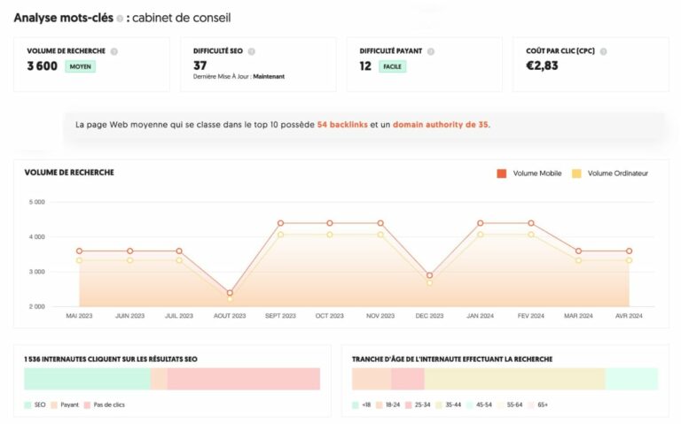Click the 25-34 age segment in age bar
The height and width of the screenshot is (424, 681).
(x=408, y=379)
